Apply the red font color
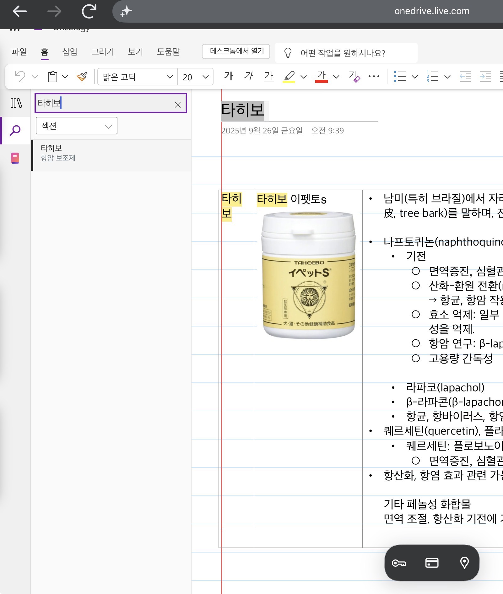The width and height of the screenshot is (503, 594). tap(322, 77)
